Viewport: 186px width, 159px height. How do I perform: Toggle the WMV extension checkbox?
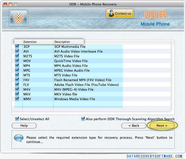[17, 99]
